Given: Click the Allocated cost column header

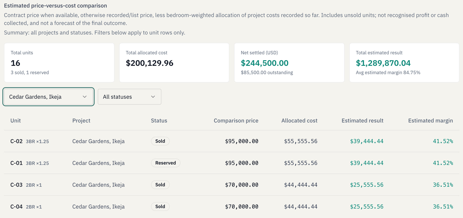Looking at the screenshot, I should coord(299,121).
